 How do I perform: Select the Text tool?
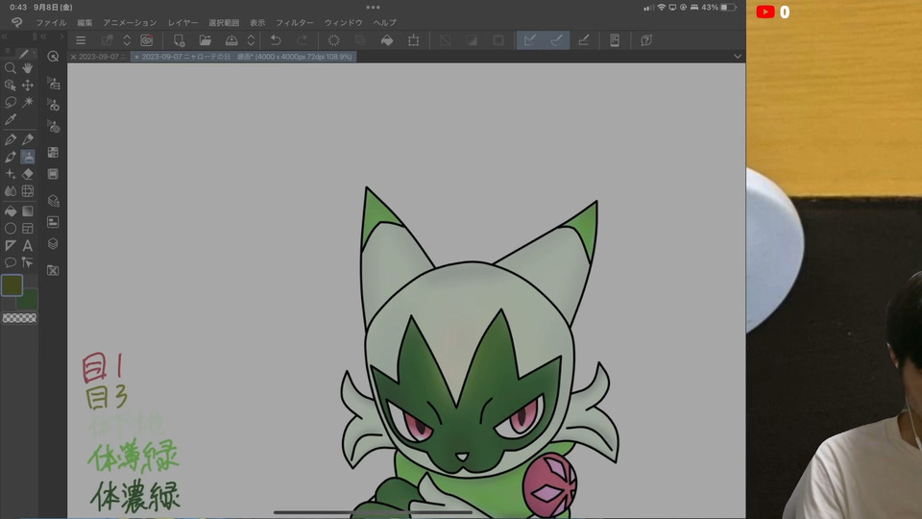point(28,245)
